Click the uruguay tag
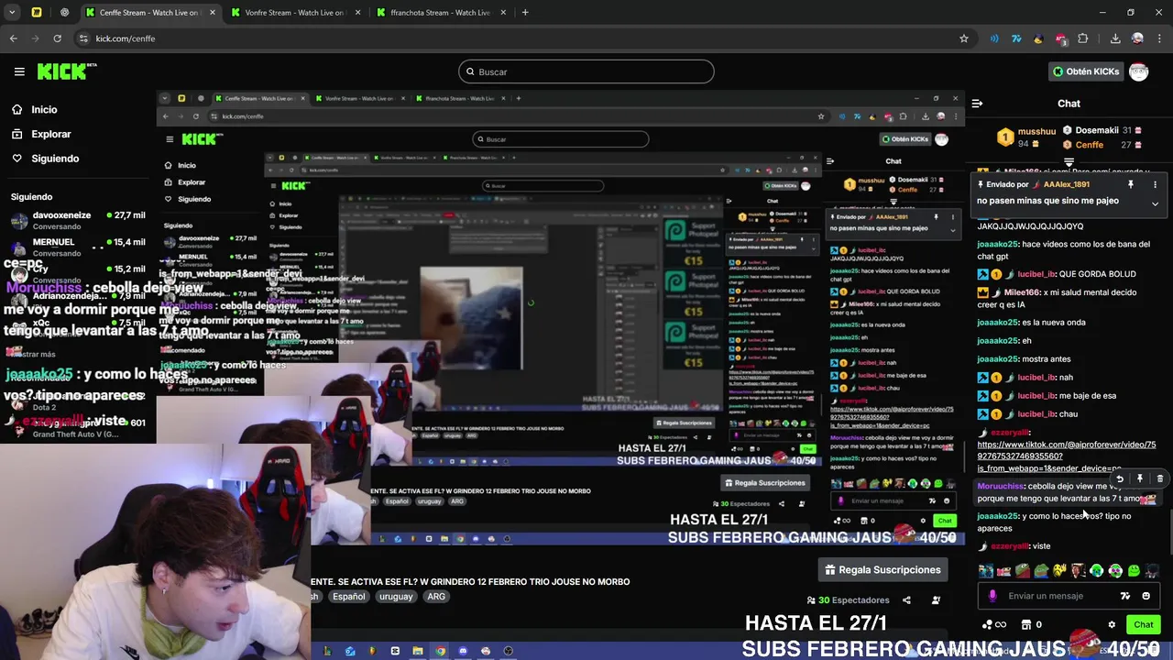Image resolution: width=1173 pixels, height=660 pixels. (x=396, y=596)
